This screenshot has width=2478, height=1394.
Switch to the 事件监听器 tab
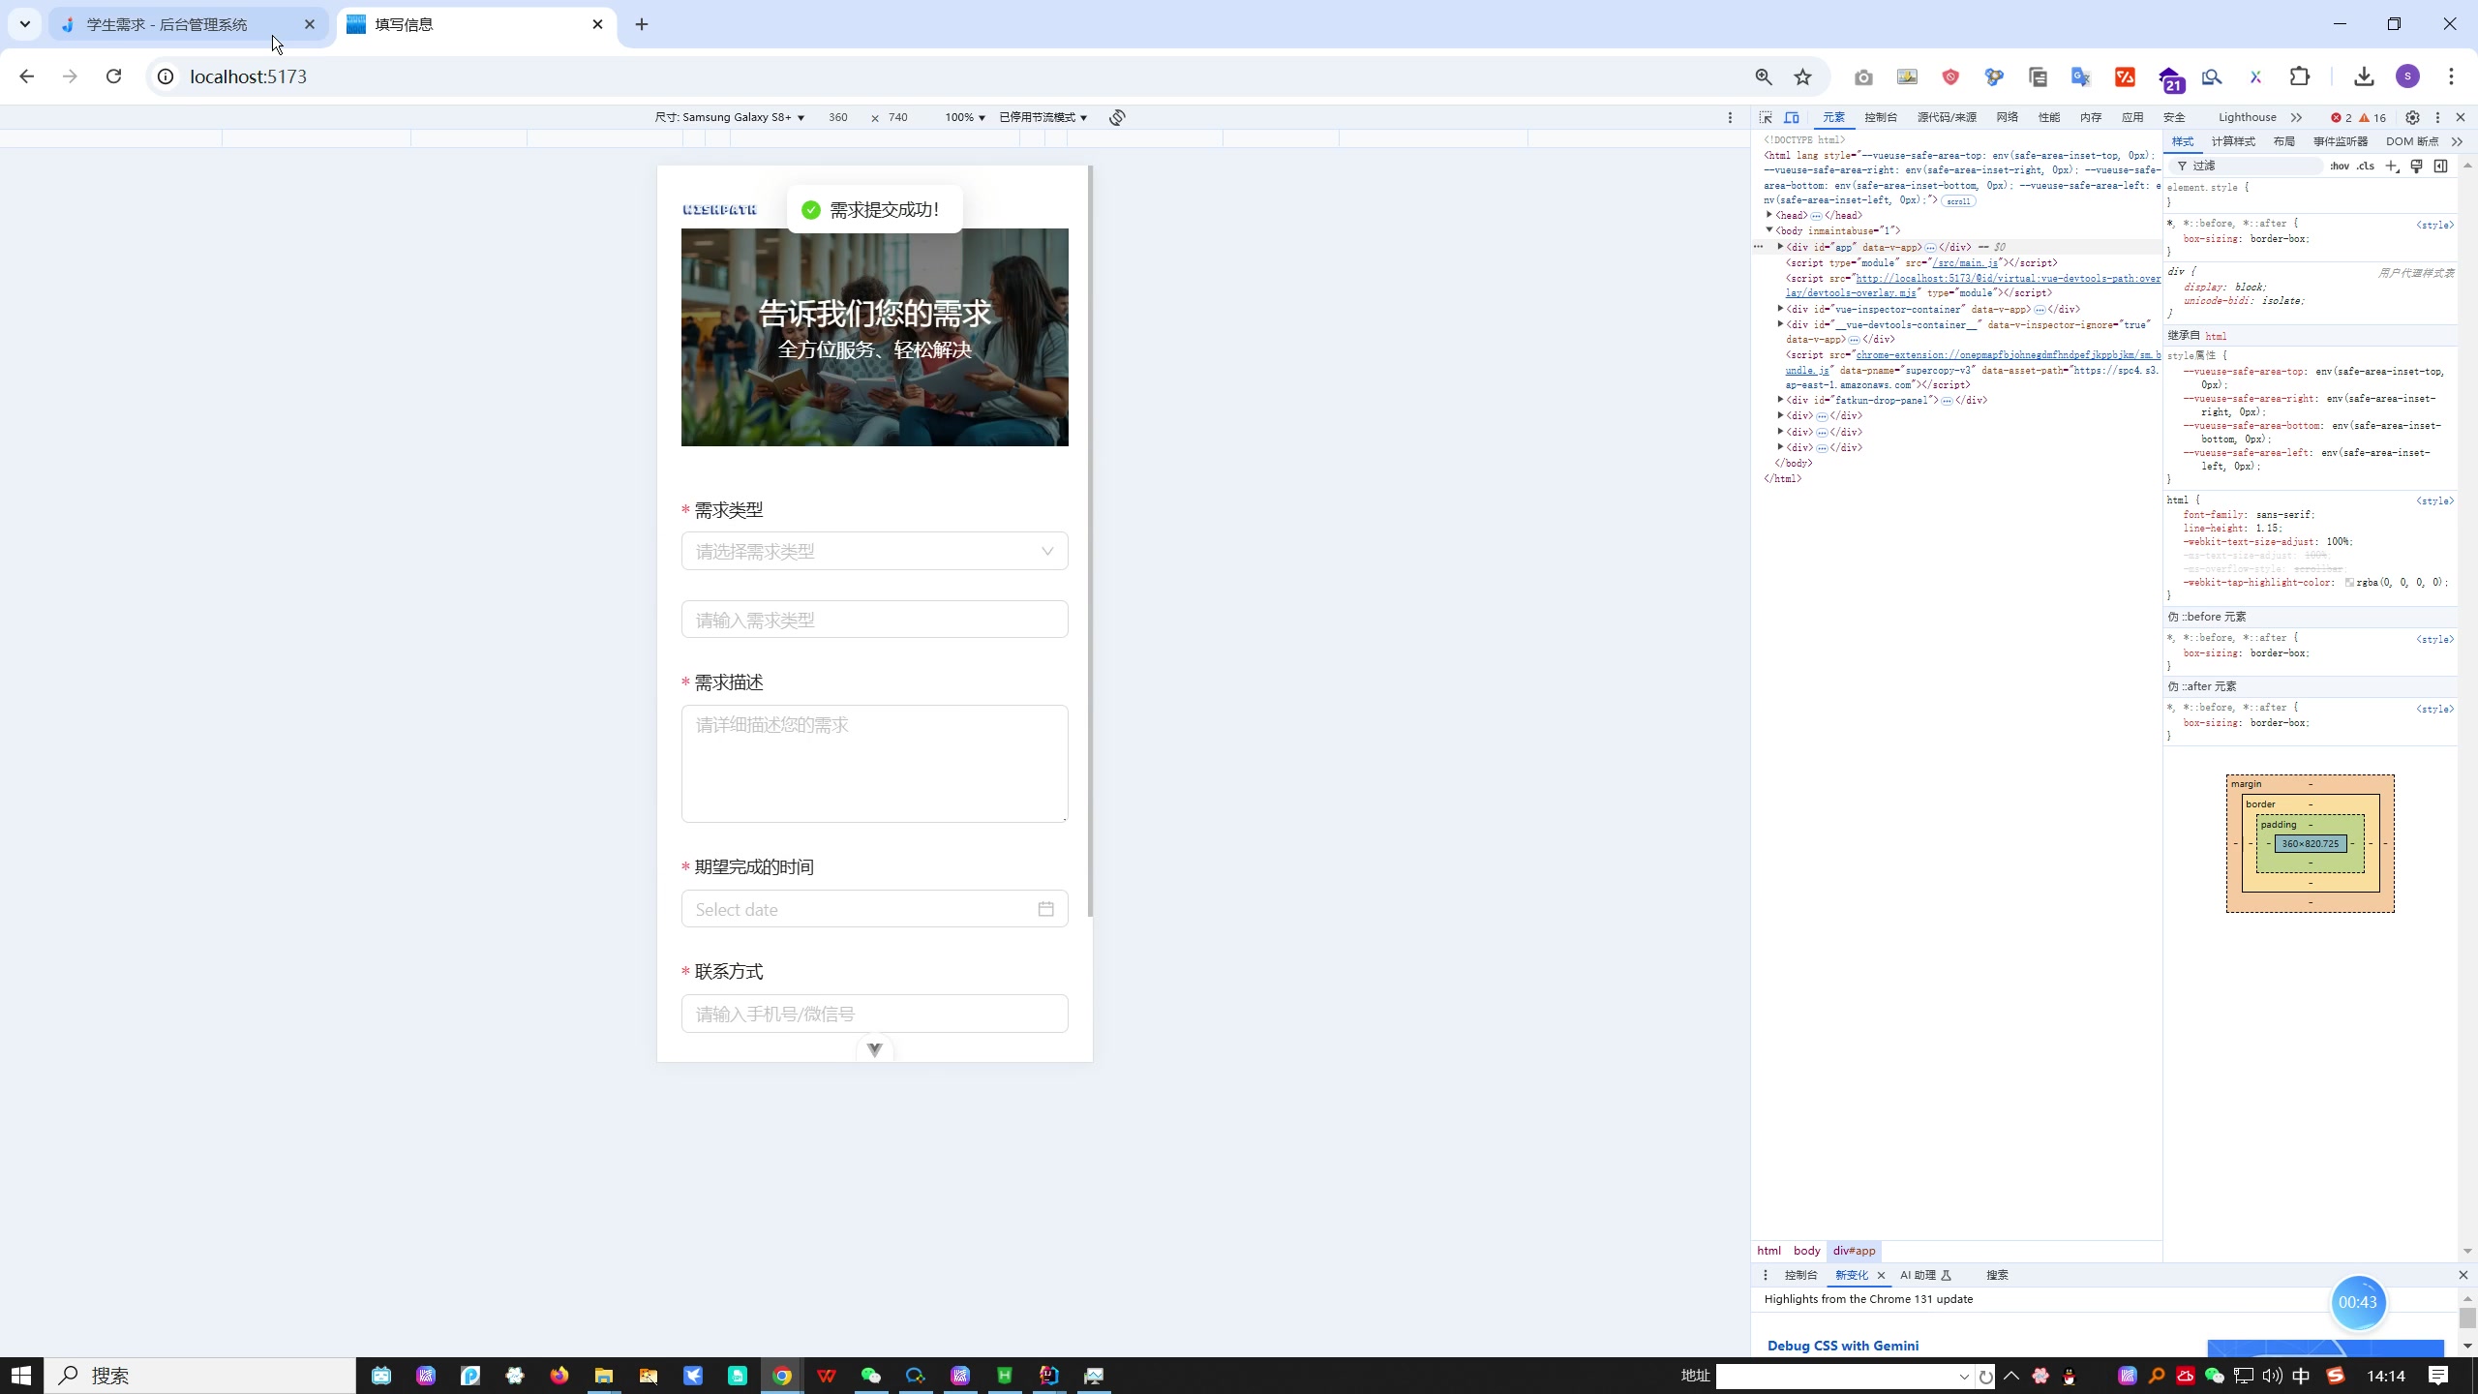click(x=2341, y=141)
